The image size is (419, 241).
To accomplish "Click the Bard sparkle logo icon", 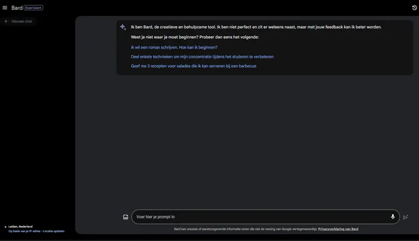I will click(123, 27).
